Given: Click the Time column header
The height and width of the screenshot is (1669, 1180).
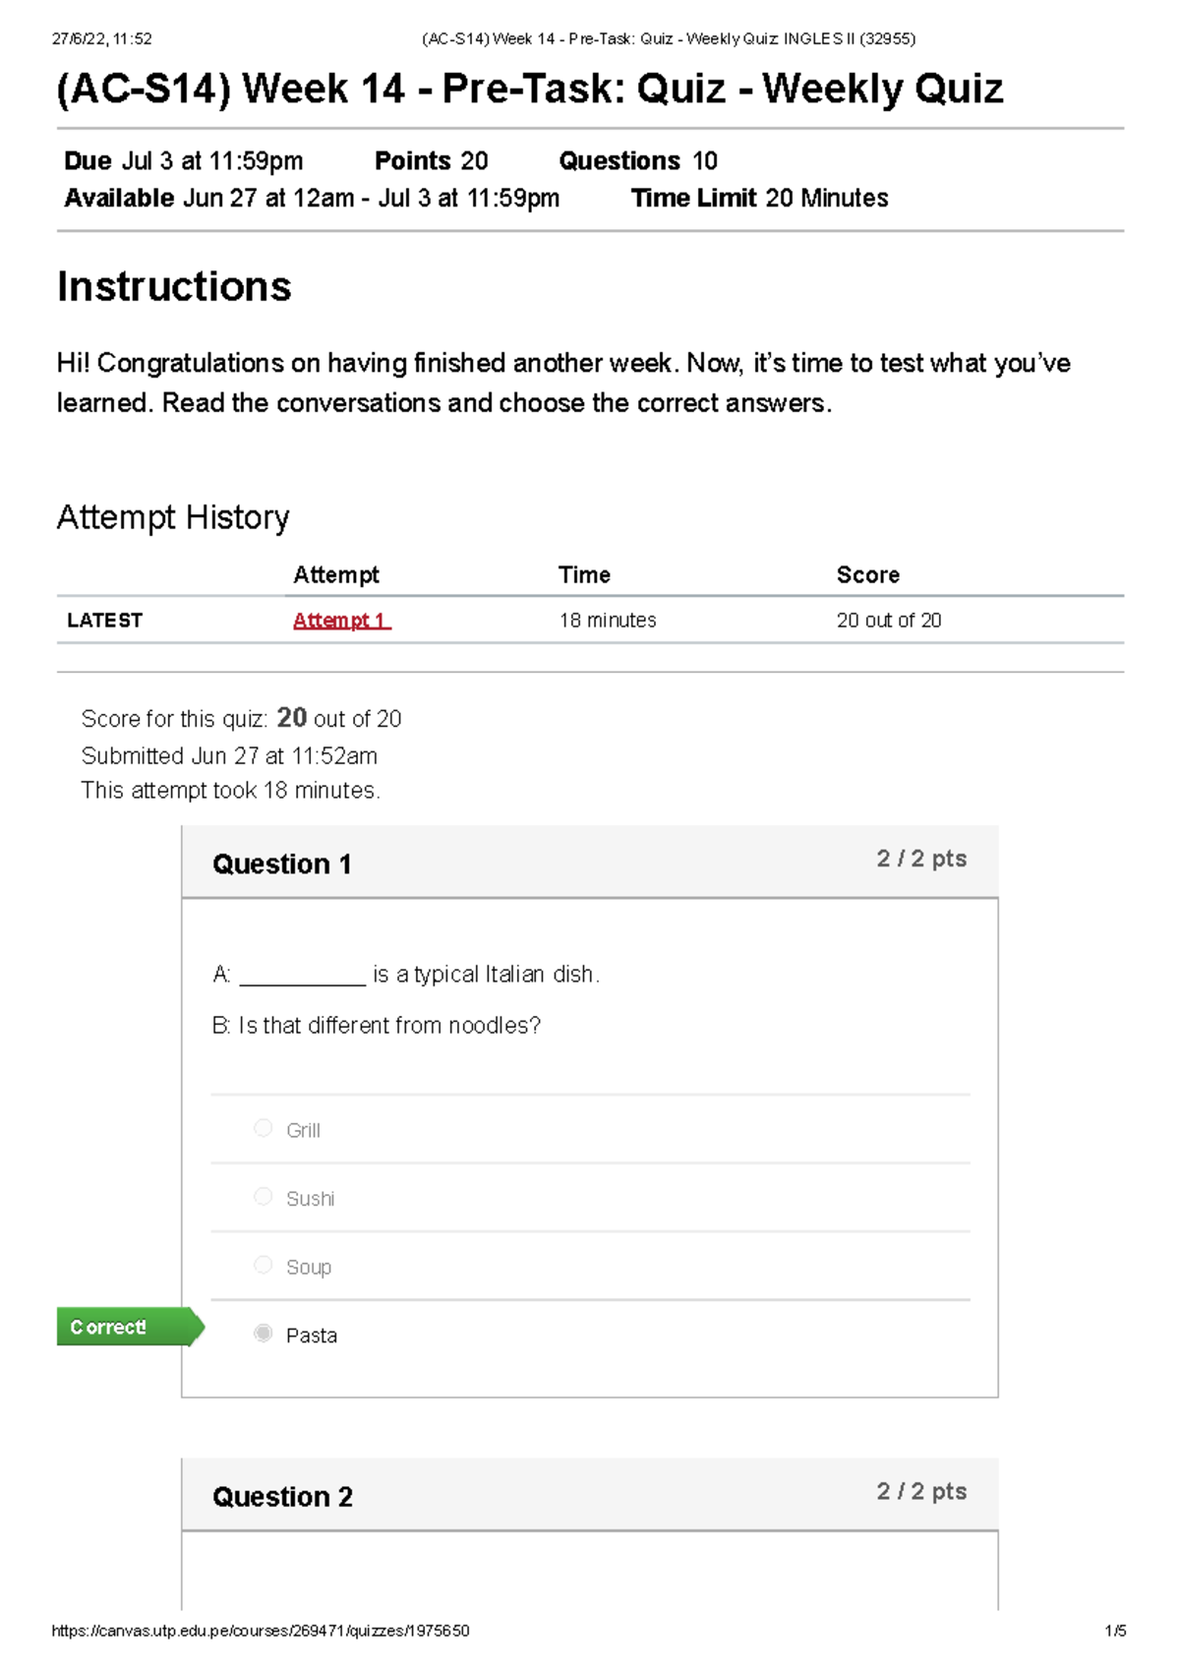Looking at the screenshot, I should [584, 575].
